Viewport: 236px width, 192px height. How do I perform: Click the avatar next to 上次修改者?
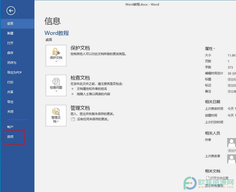[232, 159]
